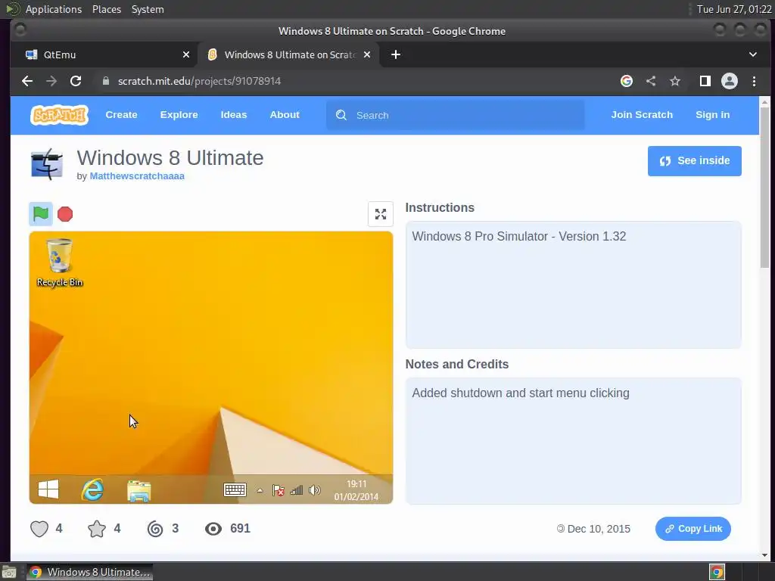Click the 19:11 clock in simulated taskbar
This screenshot has width=775, height=581.
coord(356,484)
